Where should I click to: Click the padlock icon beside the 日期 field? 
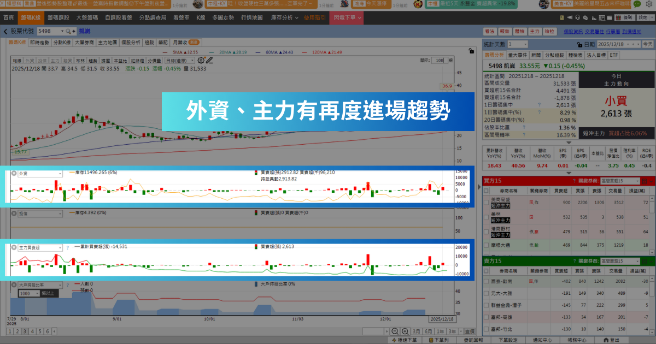click(x=580, y=44)
